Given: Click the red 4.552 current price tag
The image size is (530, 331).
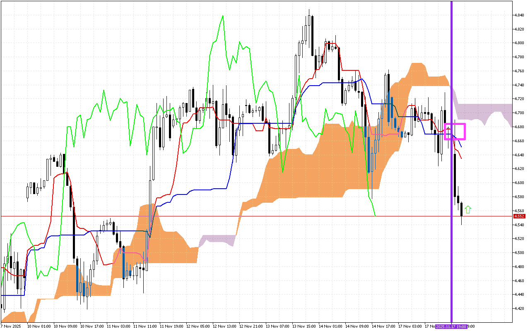Looking at the screenshot, I should tap(519, 216).
